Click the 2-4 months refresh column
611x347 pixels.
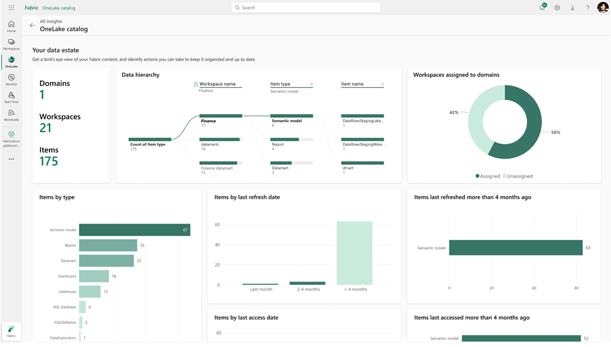click(308, 283)
